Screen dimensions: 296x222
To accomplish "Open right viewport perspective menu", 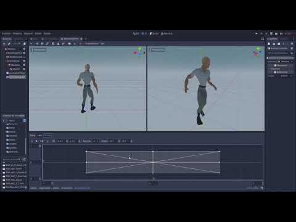I will [157, 49].
